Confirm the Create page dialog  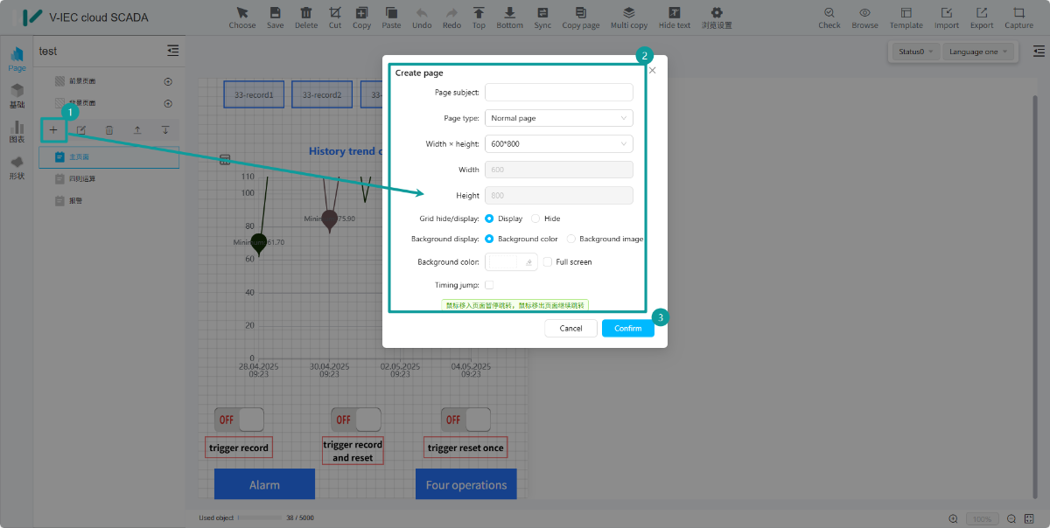627,328
